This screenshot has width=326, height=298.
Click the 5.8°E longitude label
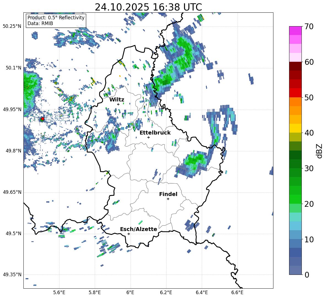[95, 292]
